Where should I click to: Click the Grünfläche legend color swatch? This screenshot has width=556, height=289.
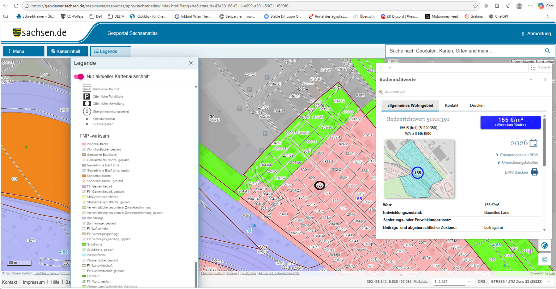(84, 245)
